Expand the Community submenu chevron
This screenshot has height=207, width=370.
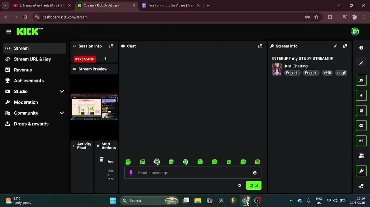coord(62,113)
